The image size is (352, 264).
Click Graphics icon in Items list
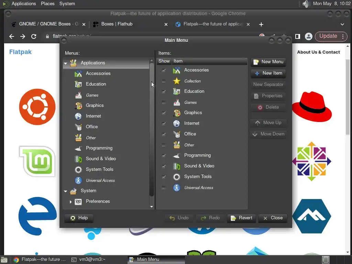pos(177,113)
